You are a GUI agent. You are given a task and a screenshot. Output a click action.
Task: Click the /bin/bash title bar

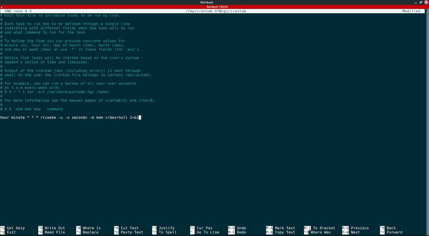(214, 2)
